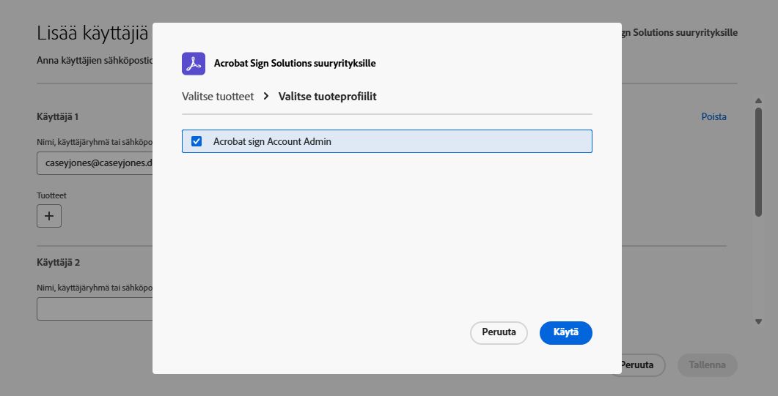This screenshot has height=396, width=778.
Task: Select the Acrobat sign Account Admin row label
Action: [272, 141]
